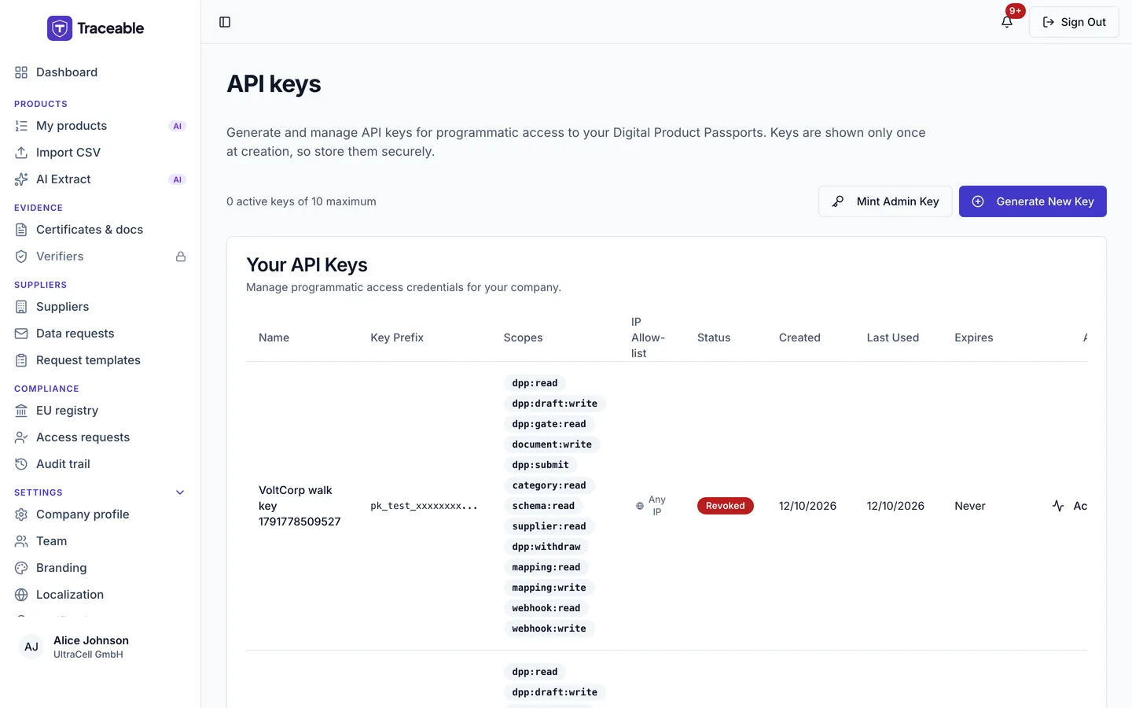
Task: Click the AJ user avatar
Action: 31,647
